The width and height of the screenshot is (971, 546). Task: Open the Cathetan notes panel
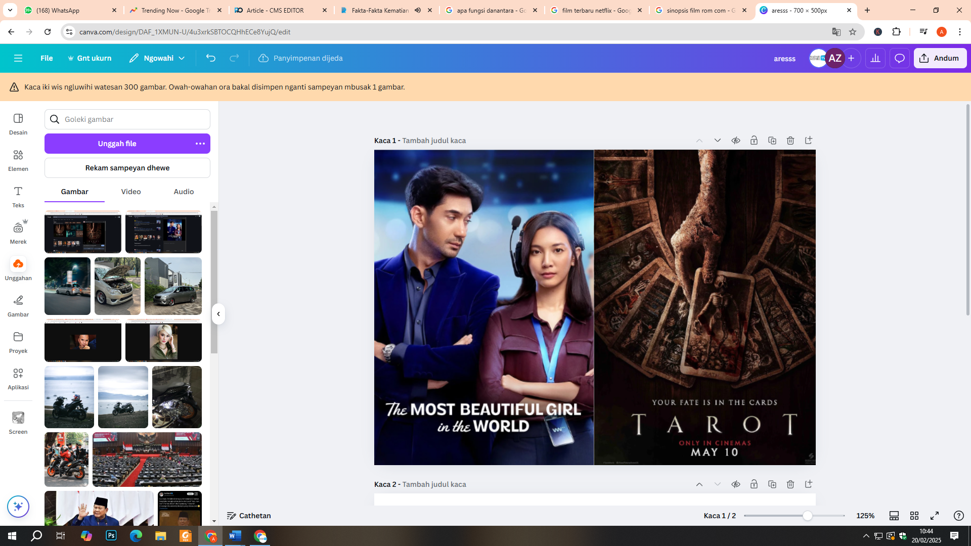(249, 516)
